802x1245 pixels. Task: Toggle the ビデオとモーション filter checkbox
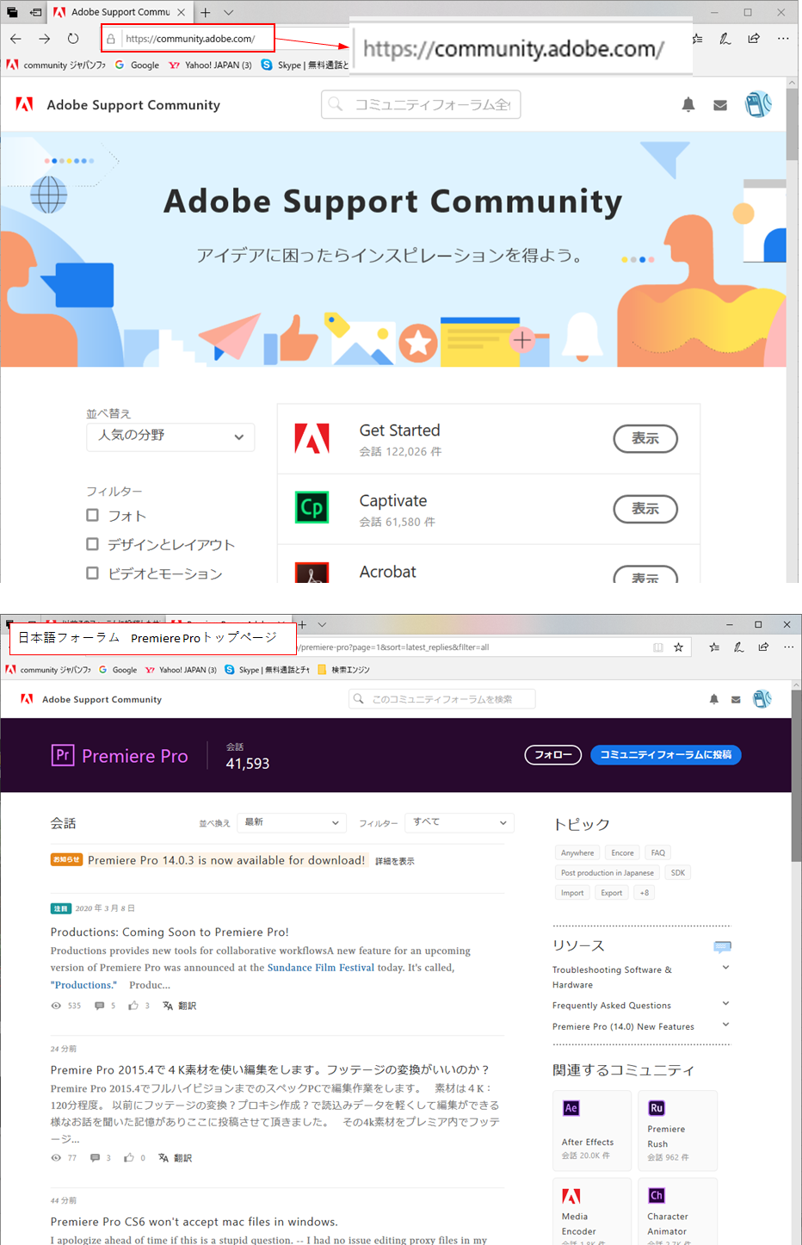[93, 573]
